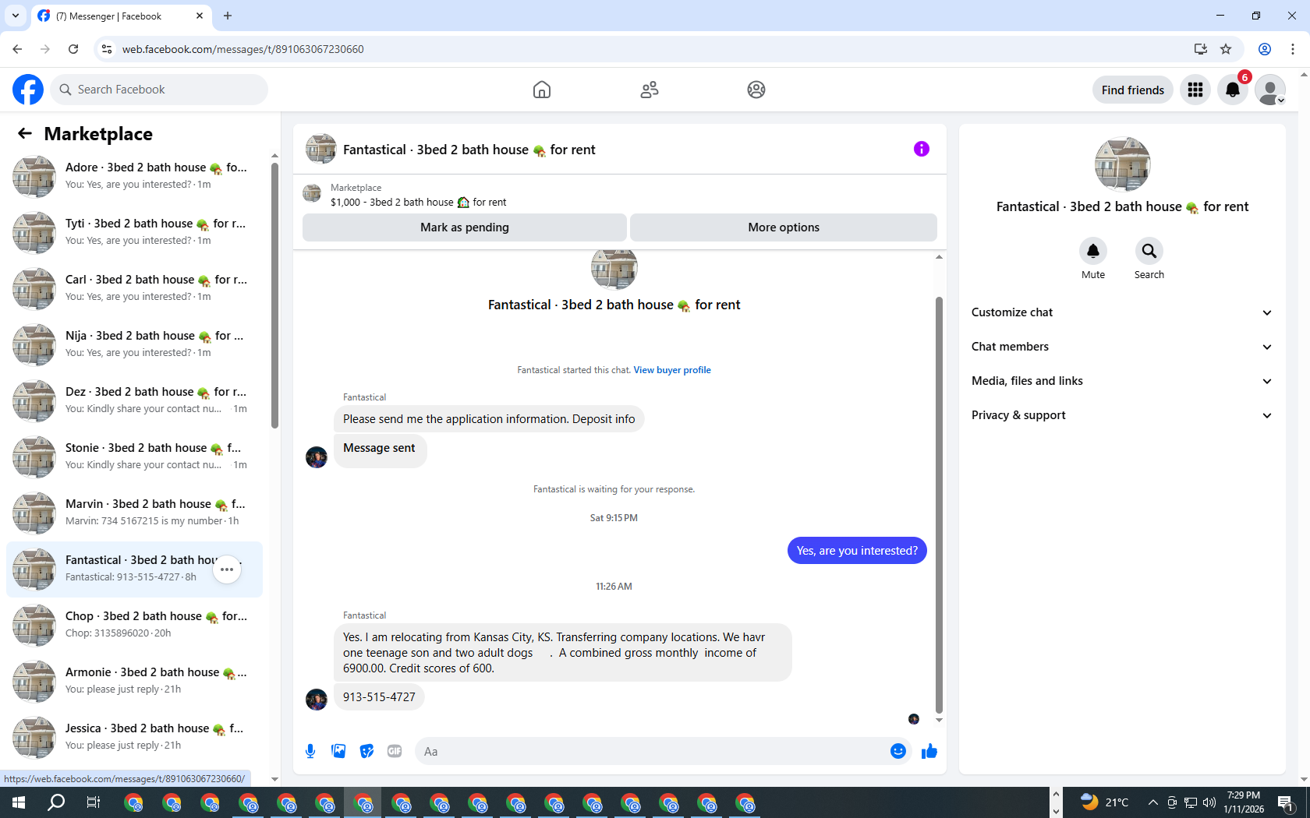Record a voice clip with the microphone
Image resolution: width=1310 pixels, height=818 pixels.
pyautogui.click(x=310, y=751)
